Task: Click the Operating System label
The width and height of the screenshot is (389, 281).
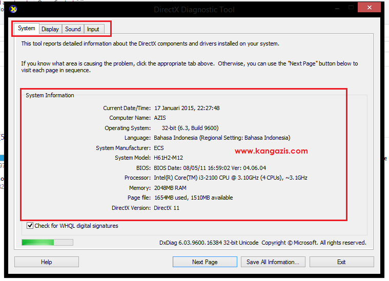Action: tap(128, 128)
